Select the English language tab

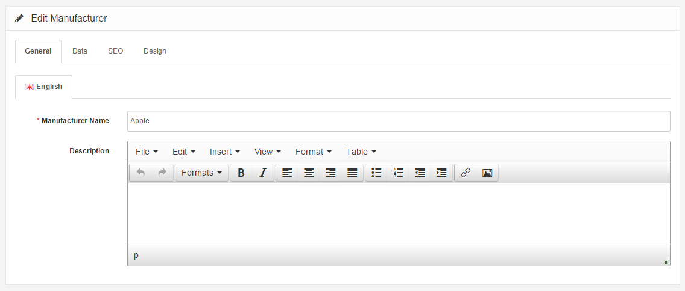(x=43, y=87)
